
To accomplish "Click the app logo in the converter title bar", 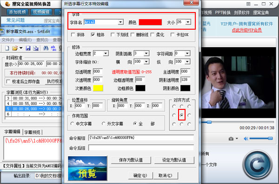I will pos(7,4).
